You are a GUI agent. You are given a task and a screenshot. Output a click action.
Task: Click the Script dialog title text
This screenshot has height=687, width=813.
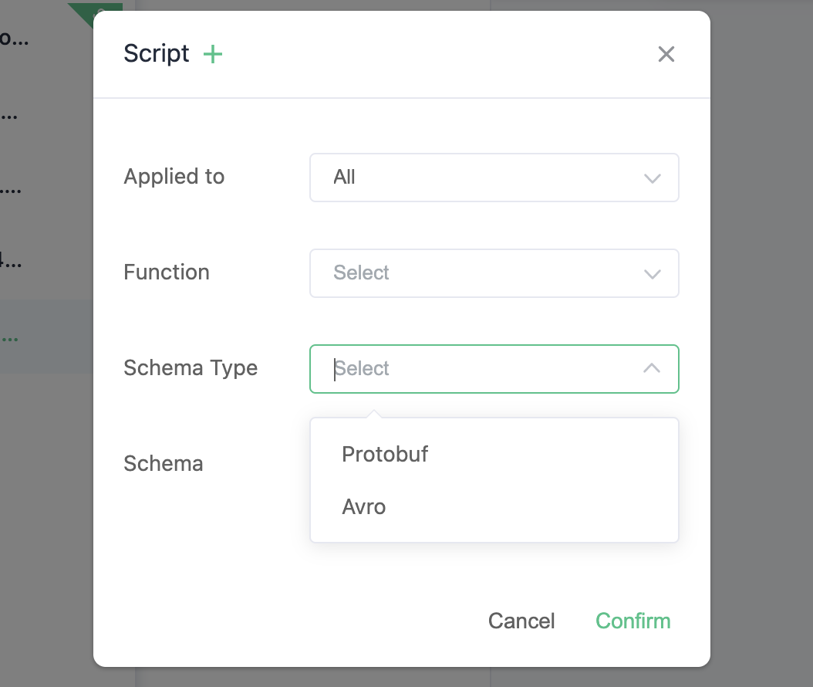click(157, 54)
